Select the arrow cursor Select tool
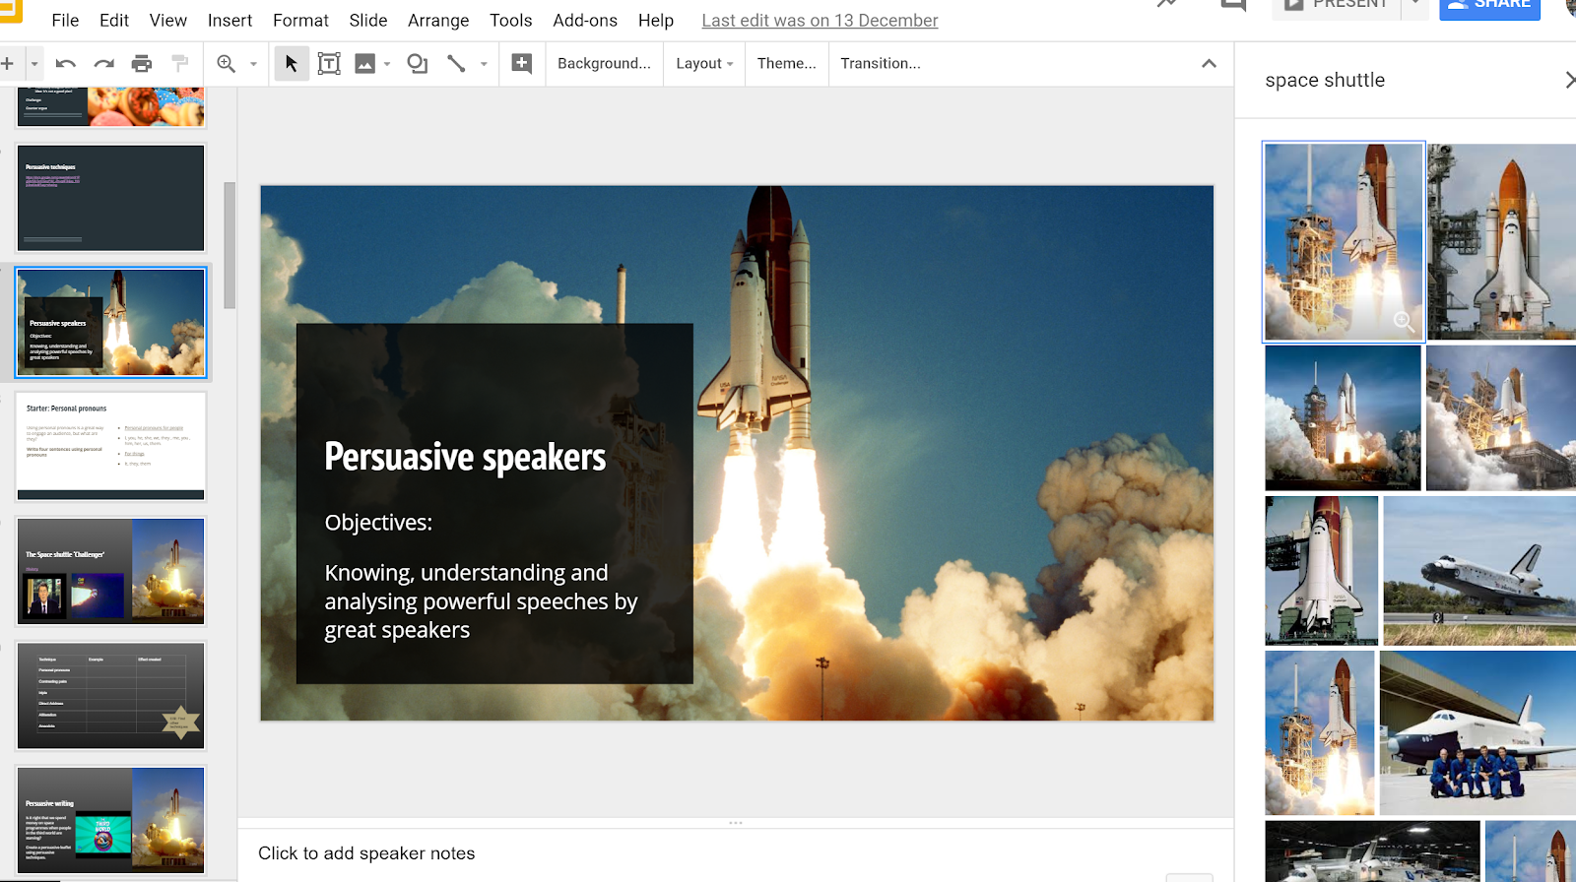Viewport: 1576px width, 882px height. (292, 64)
